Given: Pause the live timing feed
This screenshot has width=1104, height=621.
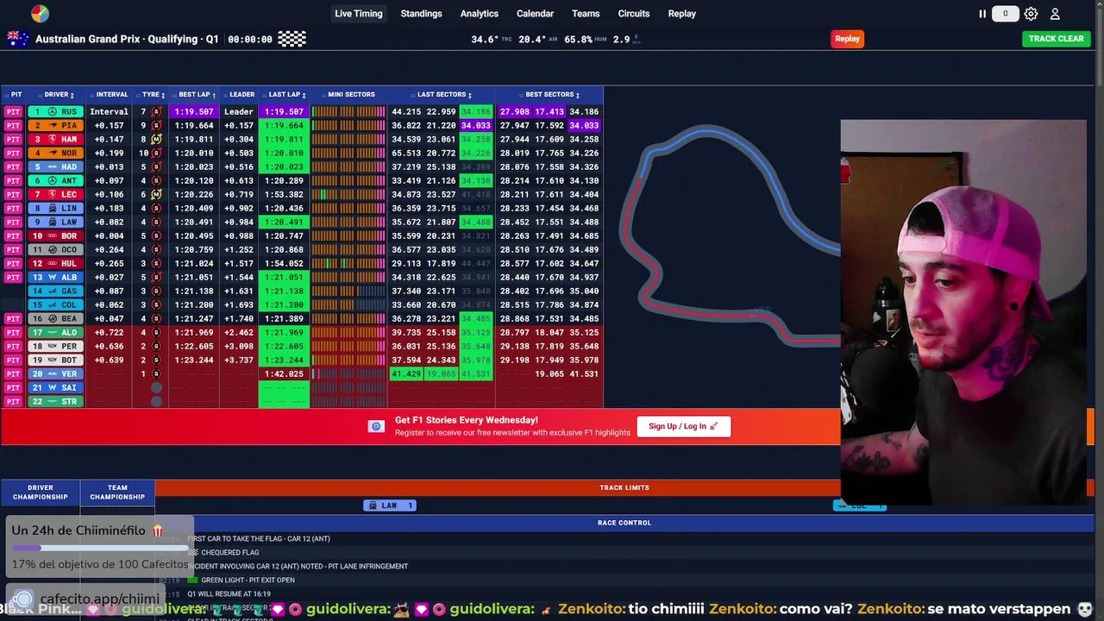Looking at the screenshot, I should pyautogui.click(x=982, y=14).
